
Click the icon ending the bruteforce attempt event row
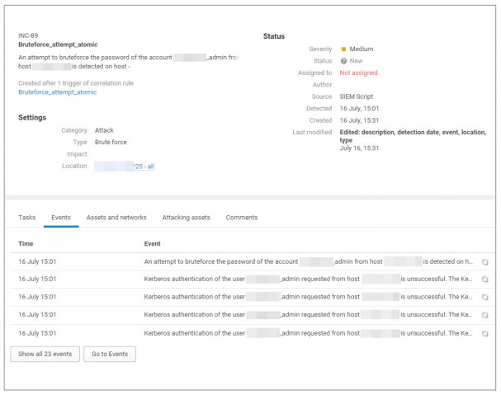tap(484, 261)
